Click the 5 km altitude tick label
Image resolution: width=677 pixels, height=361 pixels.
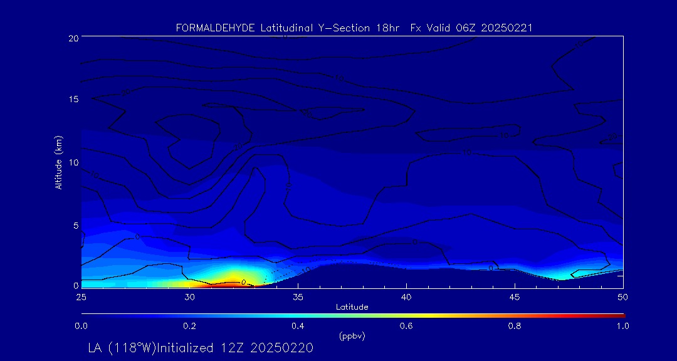[x=75, y=225]
